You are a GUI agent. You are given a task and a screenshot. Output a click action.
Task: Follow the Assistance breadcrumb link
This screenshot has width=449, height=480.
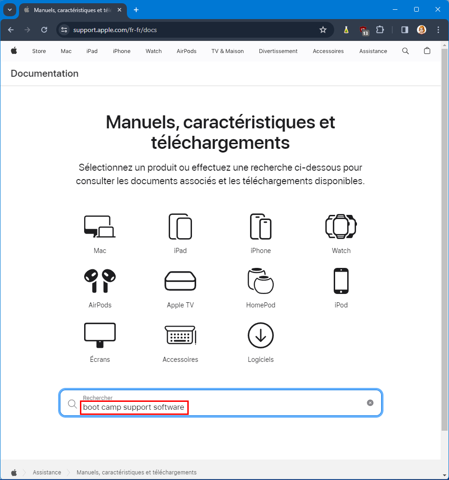[47, 473]
